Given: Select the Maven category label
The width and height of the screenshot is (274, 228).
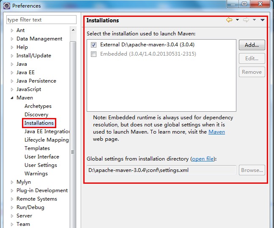Looking at the screenshot, I should 25,98.
